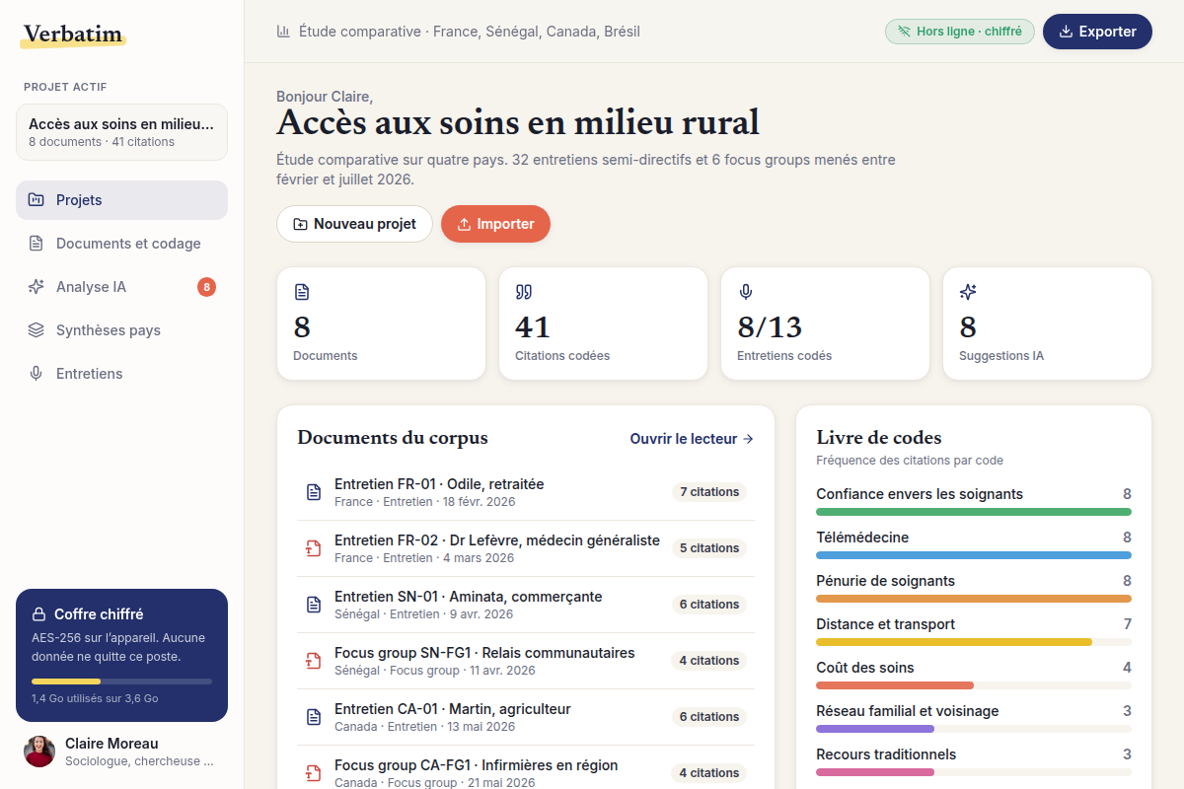Open Synthèses pays
This screenshot has height=789, width=1184.
[x=121, y=330]
